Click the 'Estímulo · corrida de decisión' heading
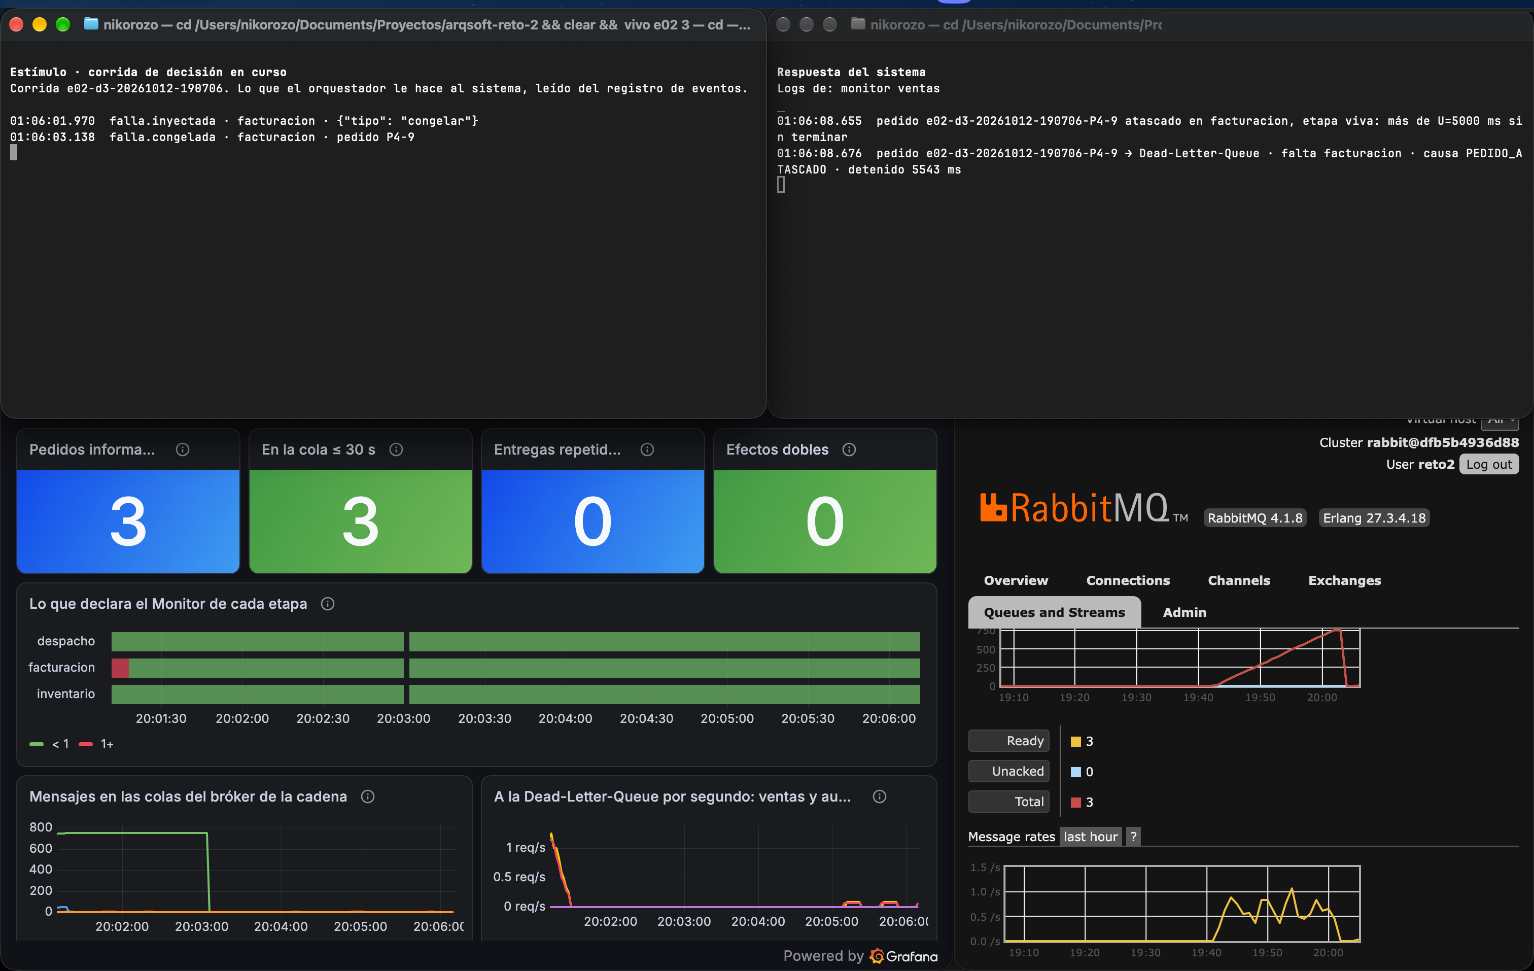This screenshot has width=1534, height=971. pos(148,72)
